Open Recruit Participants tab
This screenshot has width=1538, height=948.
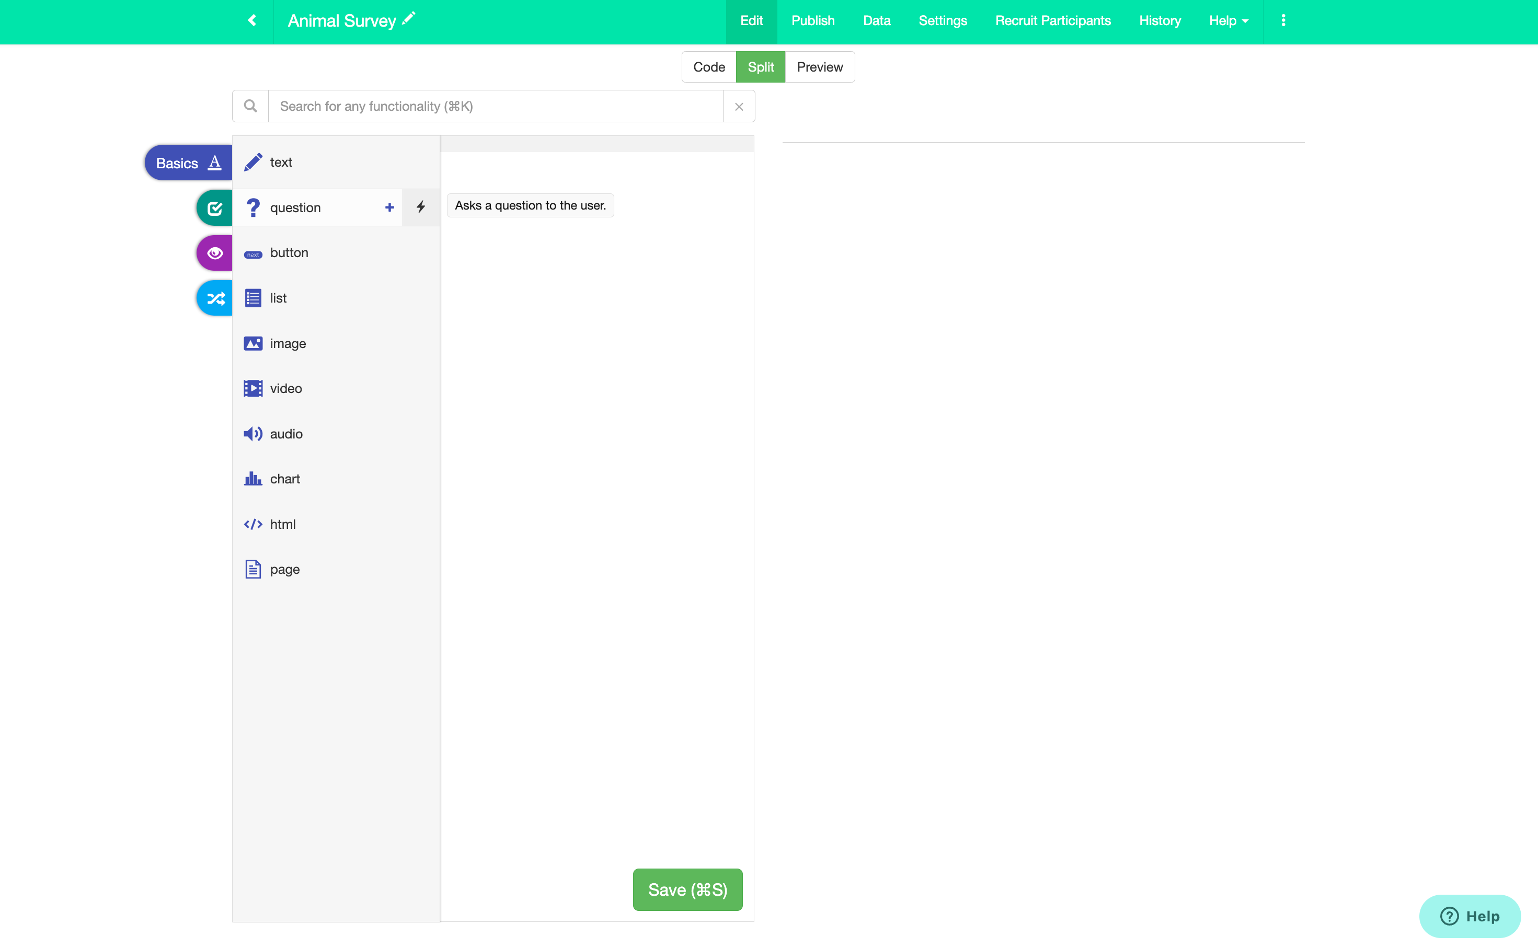pos(1053,21)
